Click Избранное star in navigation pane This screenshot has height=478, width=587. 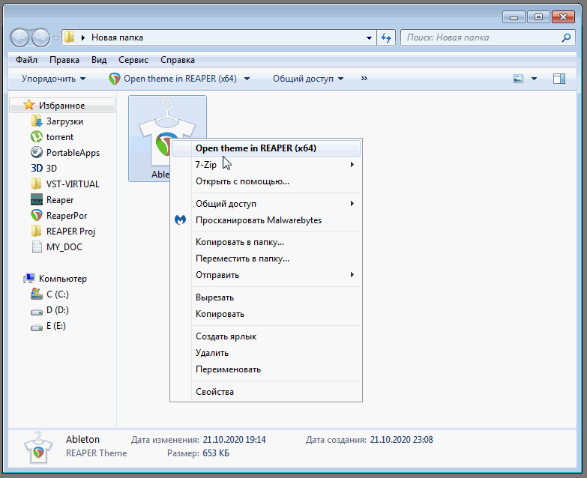tap(28, 105)
